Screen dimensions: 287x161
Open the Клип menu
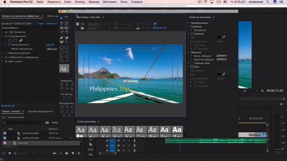68,2
